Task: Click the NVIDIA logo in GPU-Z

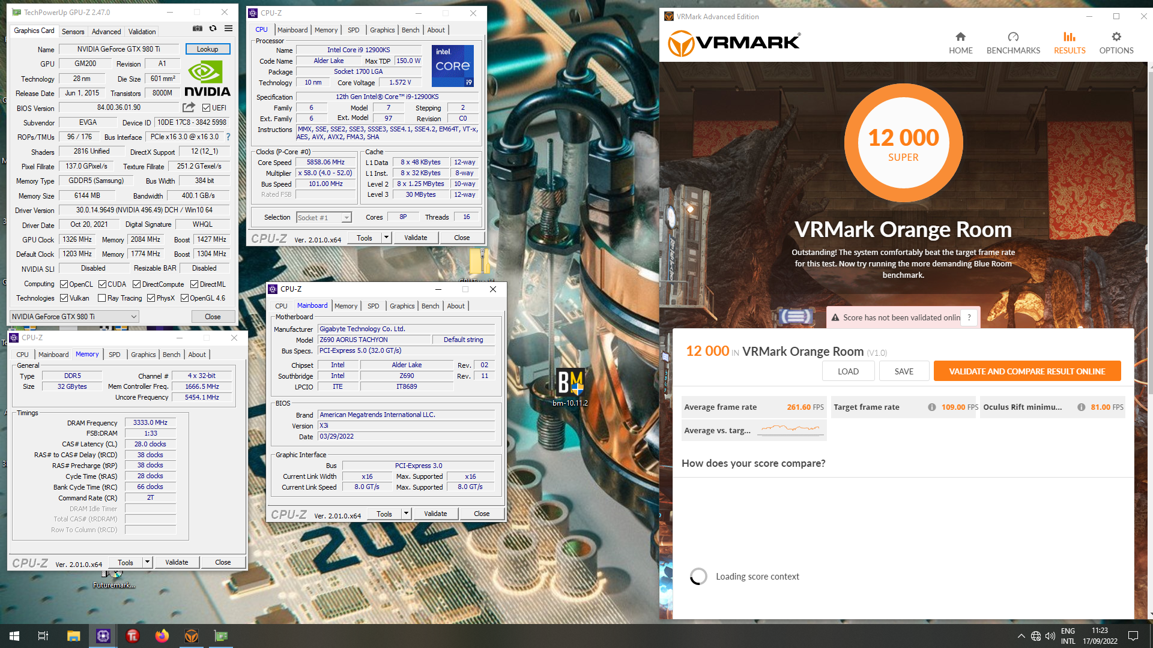Action: coord(207,79)
